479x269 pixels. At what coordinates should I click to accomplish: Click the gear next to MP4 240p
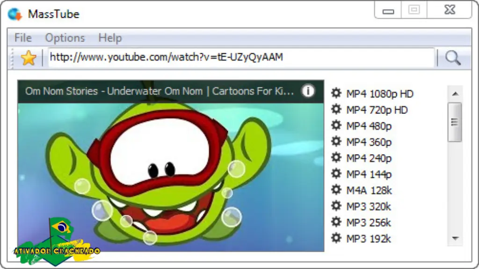[x=336, y=158]
